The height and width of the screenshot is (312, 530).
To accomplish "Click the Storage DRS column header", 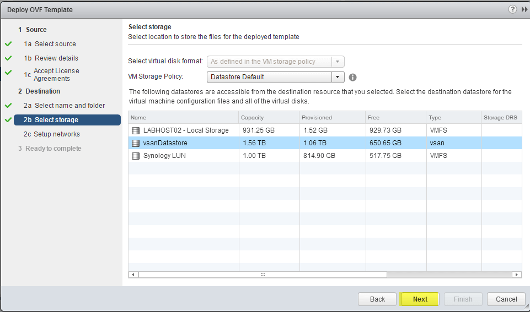I will [502, 117].
